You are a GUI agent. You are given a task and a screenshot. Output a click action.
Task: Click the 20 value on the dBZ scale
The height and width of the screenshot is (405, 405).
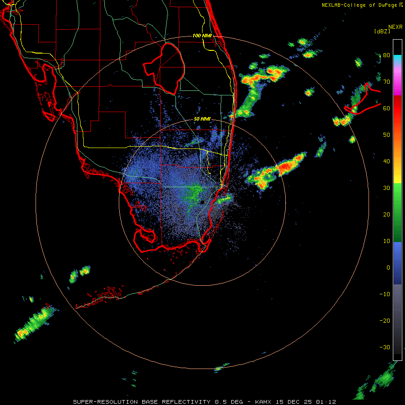387,215
